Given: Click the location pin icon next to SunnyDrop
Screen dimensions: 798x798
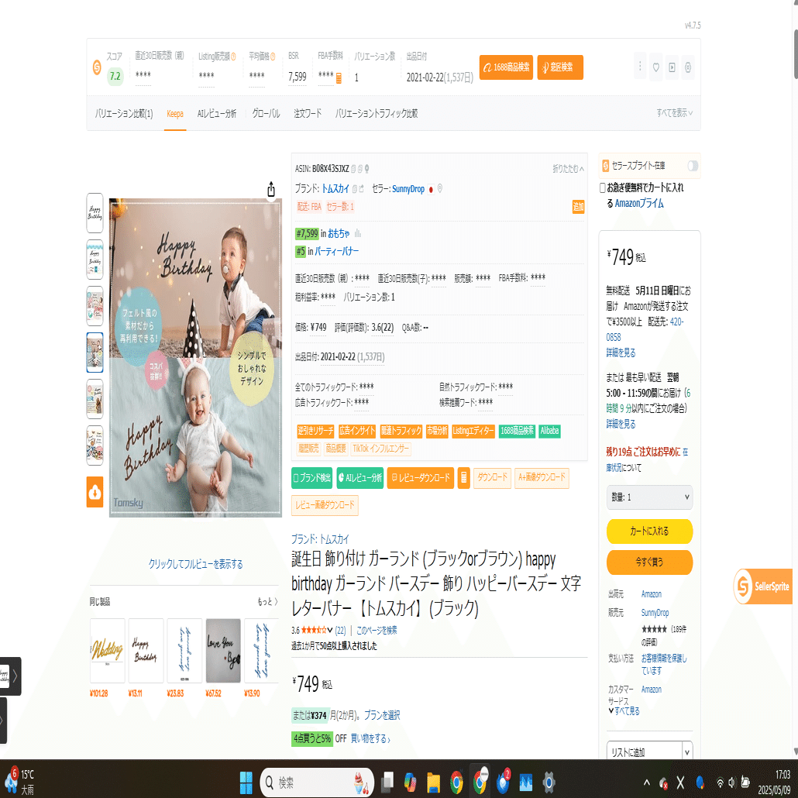Looking at the screenshot, I should point(440,189).
